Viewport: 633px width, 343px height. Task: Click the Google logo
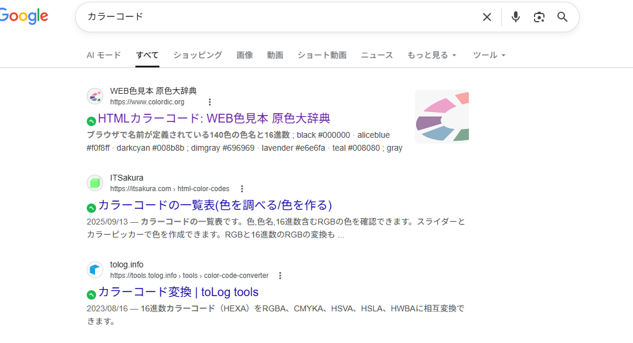tap(23, 16)
